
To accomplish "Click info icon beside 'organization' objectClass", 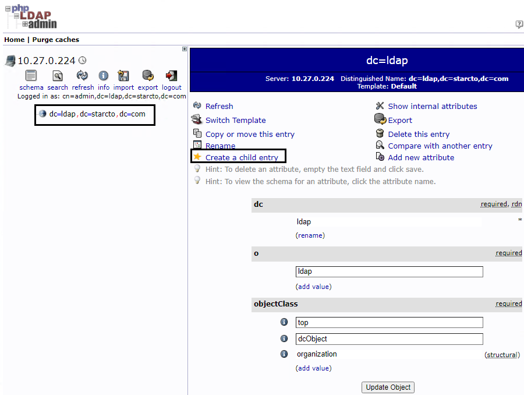I will pos(284,354).
